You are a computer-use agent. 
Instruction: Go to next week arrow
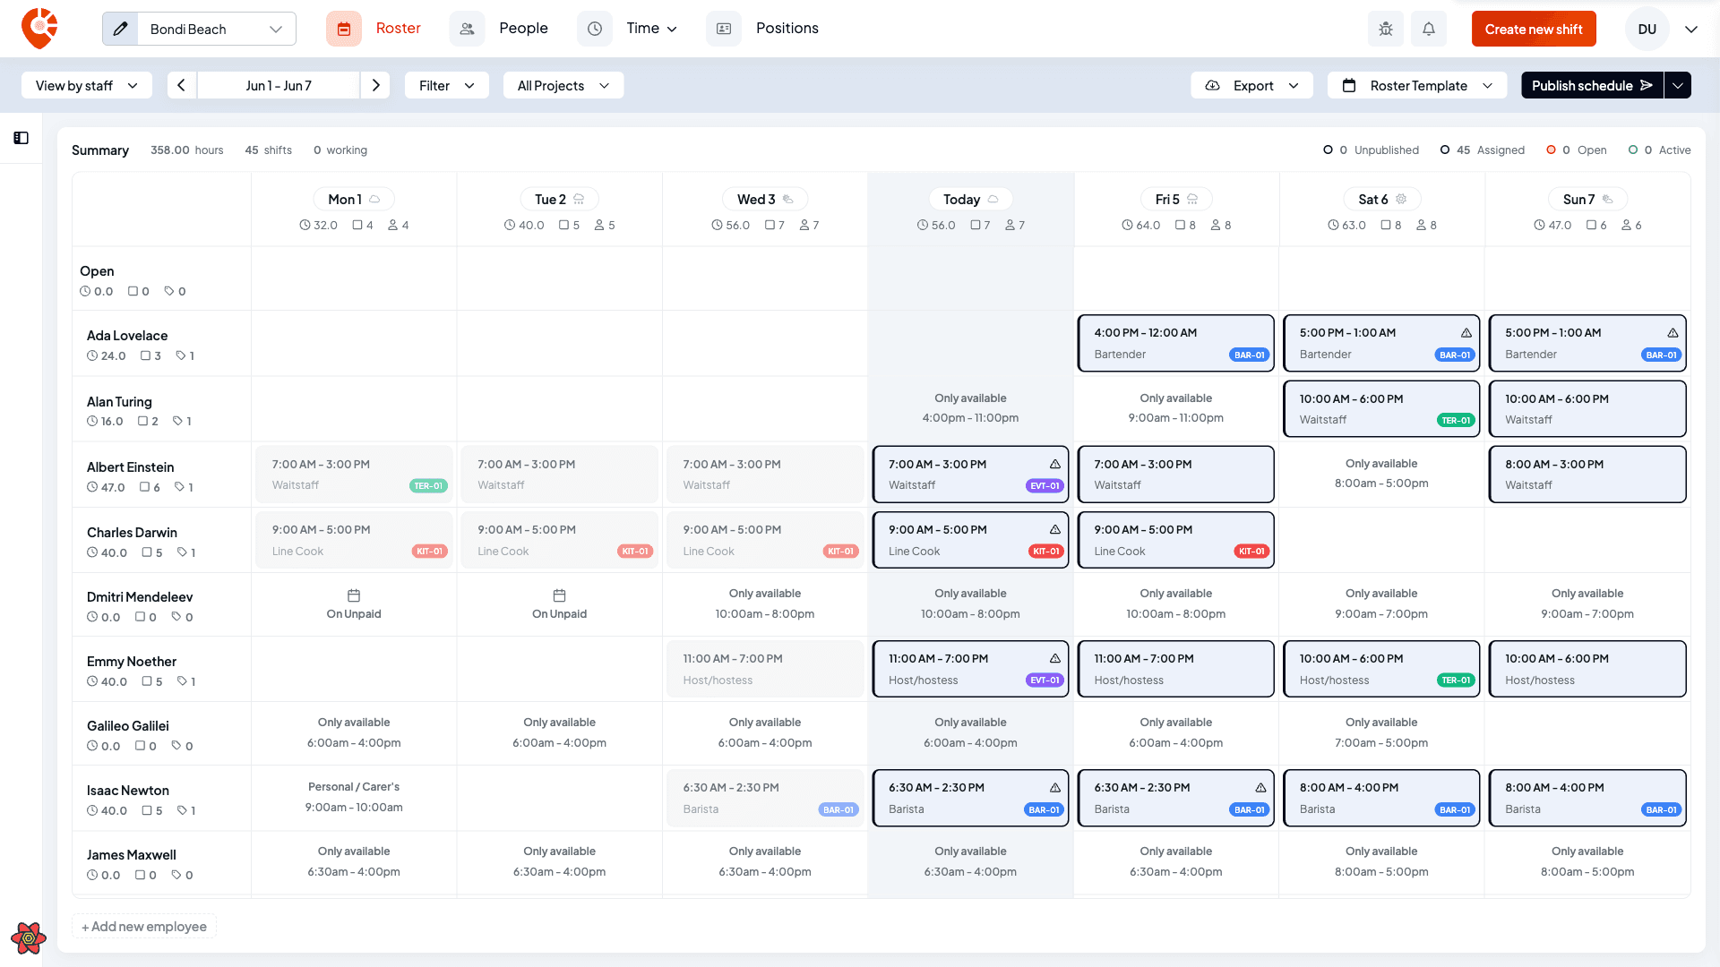[376, 85]
